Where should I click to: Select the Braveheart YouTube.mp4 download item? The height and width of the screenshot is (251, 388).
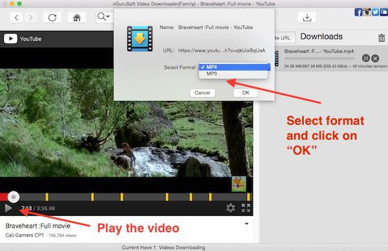(x=331, y=58)
